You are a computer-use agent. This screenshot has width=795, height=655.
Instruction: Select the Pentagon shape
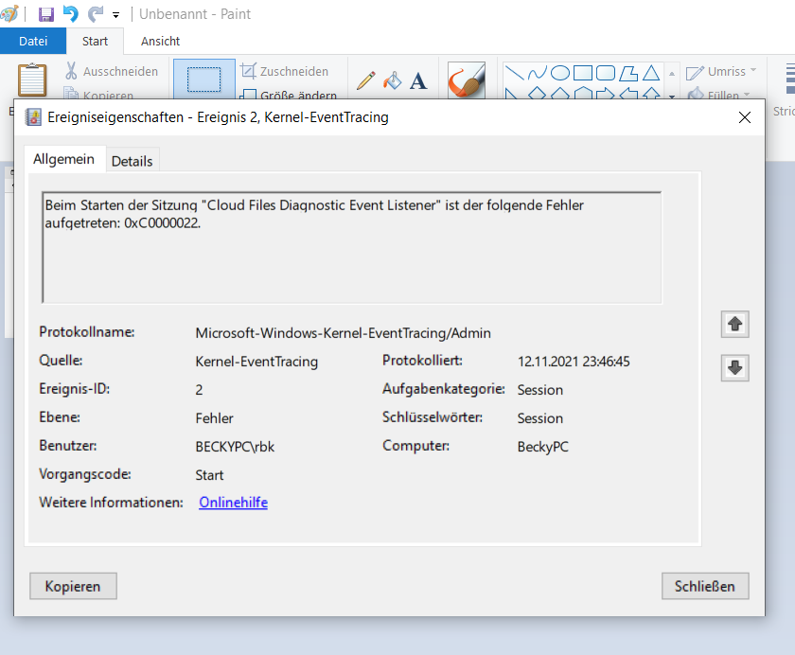[x=560, y=94]
